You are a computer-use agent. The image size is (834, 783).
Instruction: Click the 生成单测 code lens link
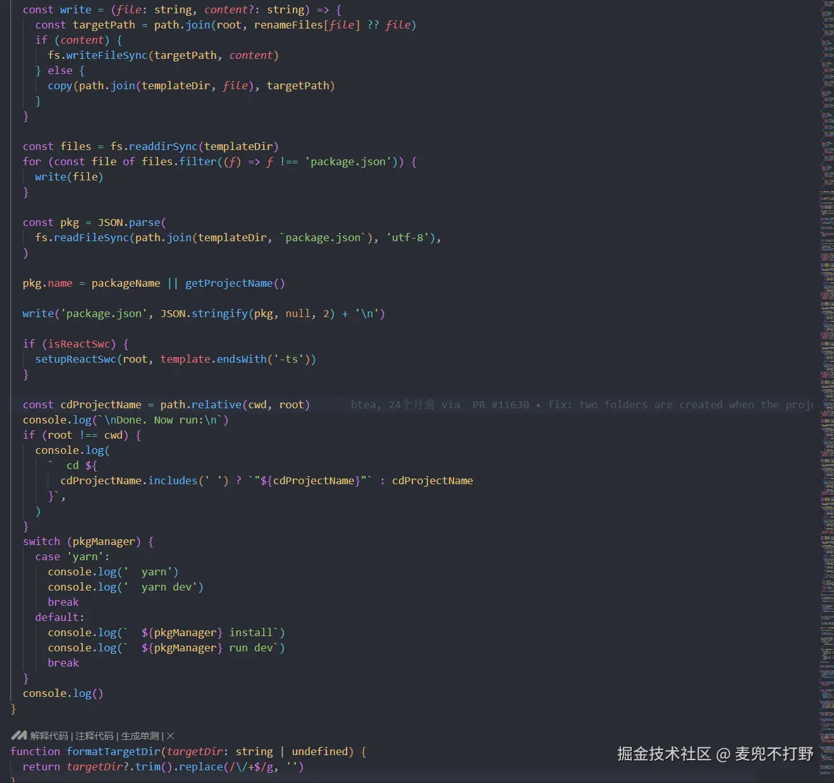(140, 736)
